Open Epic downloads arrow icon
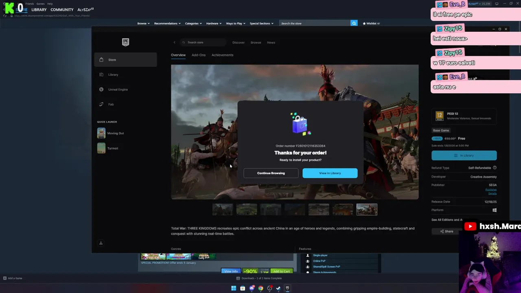This screenshot has width=521, height=293. coord(101,243)
